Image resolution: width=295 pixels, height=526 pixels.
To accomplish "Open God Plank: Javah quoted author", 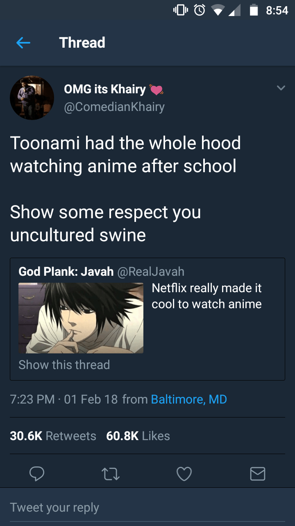I will coord(66,272).
